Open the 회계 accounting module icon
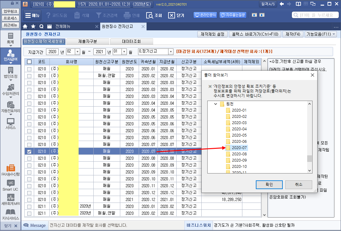Viewport: 341px width, 231px height. point(10,38)
